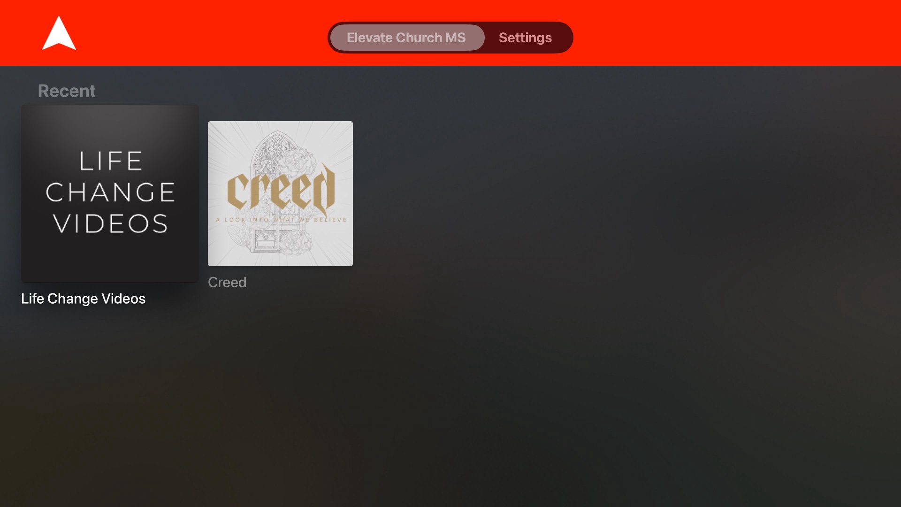Click the gold 'creed' gothic lettering
Screen dimensions: 901x507
click(x=281, y=189)
